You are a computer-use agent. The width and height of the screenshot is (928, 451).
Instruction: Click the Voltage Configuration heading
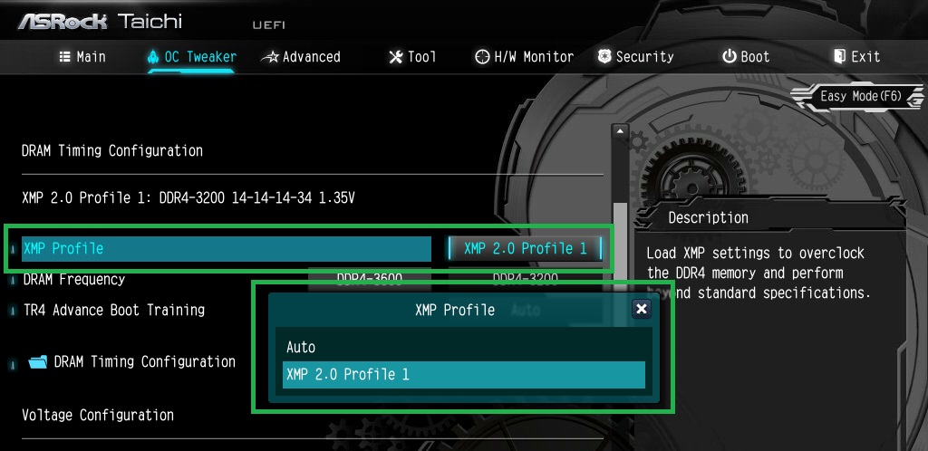[x=98, y=415]
